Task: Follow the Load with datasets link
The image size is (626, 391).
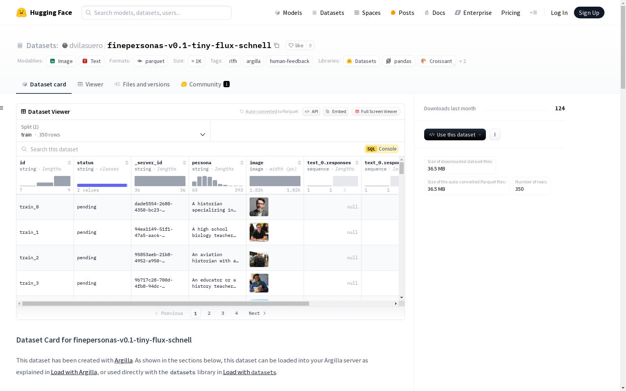Action: [250, 372]
